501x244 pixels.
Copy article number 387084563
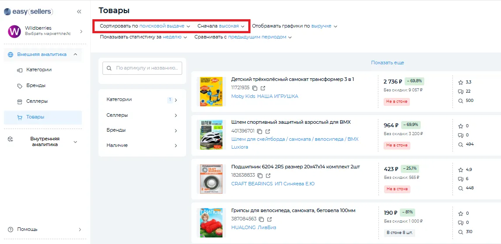click(261, 219)
